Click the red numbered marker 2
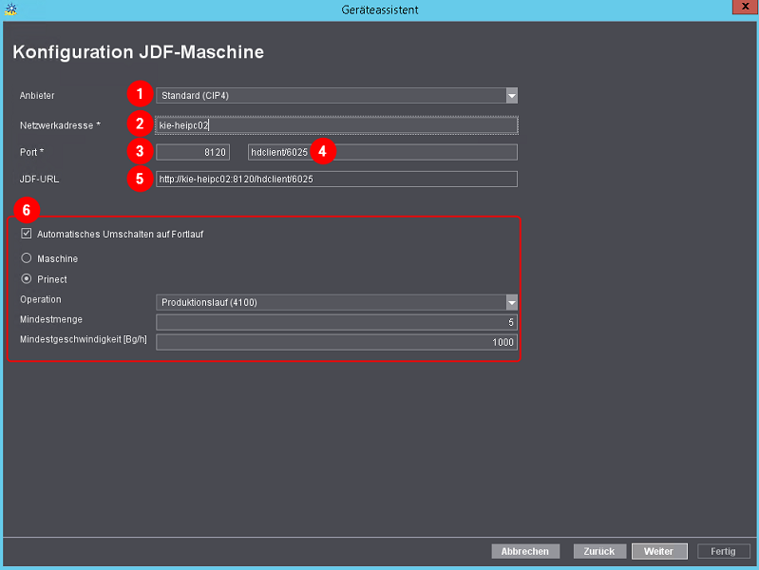Viewport: 759px width, 570px height. coord(140,123)
